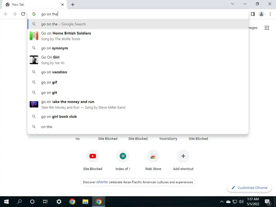Open Settings gear on taskbar

click(59, 202)
